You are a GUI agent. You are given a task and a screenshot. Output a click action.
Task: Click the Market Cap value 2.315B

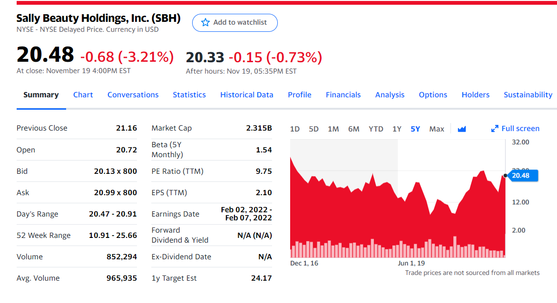pyautogui.click(x=259, y=128)
